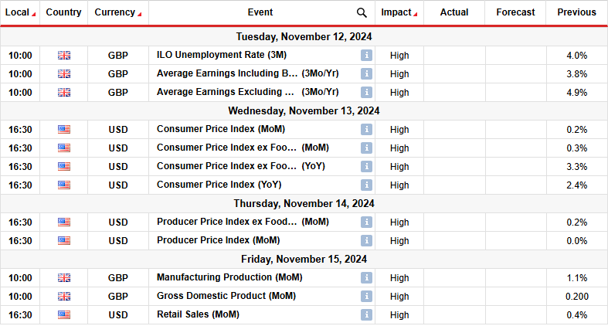This screenshot has height=326, width=608.
Task: Click US flag in Retail Sales row
Action: pos(64,314)
